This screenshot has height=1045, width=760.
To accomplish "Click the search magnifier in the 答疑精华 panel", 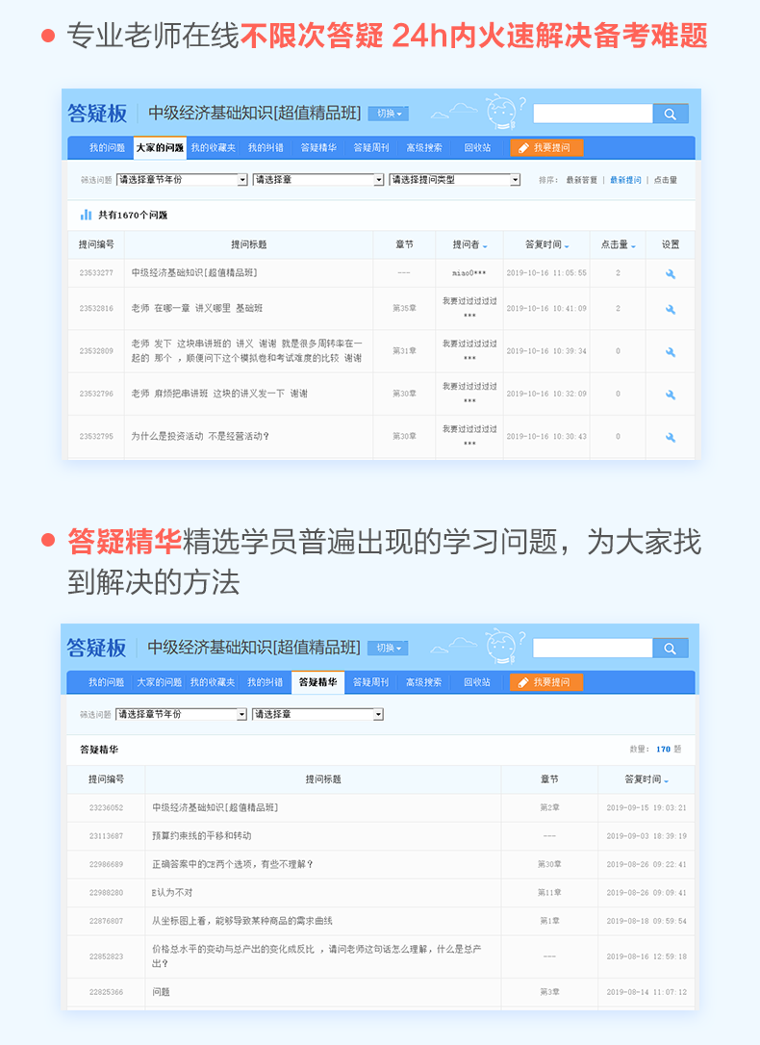I will coord(671,648).
